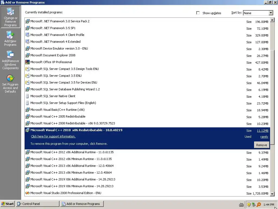The height and width of the screenshot is (209, 278).
Task: Click icon of Visual C++ 2012 Additional Runtime
Action: pos(27,152)
